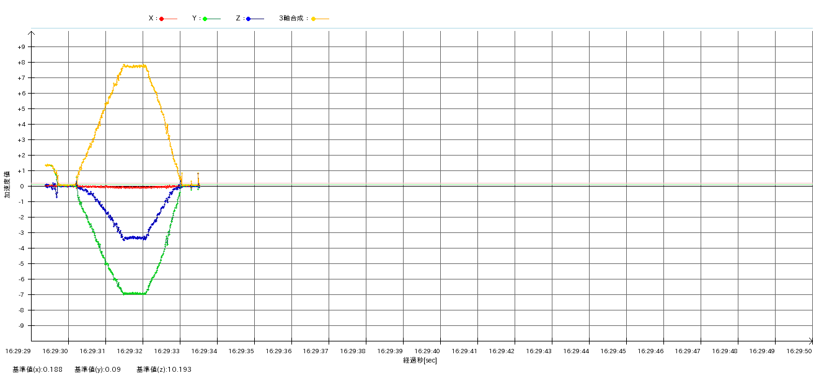Click the 基準値(x):0.188 baseline text
The width and height of the screenshot is (837, 378).
[37, 369]
